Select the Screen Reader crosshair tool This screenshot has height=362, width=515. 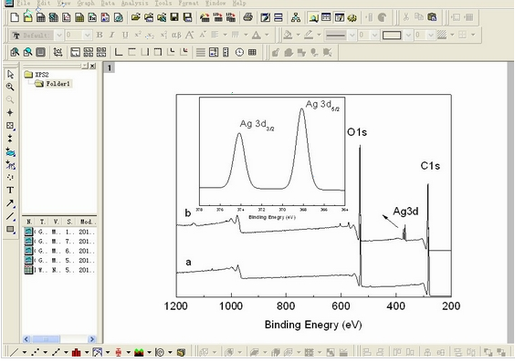pos(10,112)
